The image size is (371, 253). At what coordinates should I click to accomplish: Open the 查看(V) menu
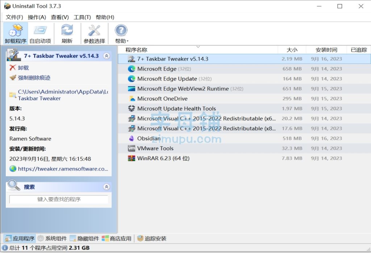point(60,17)
